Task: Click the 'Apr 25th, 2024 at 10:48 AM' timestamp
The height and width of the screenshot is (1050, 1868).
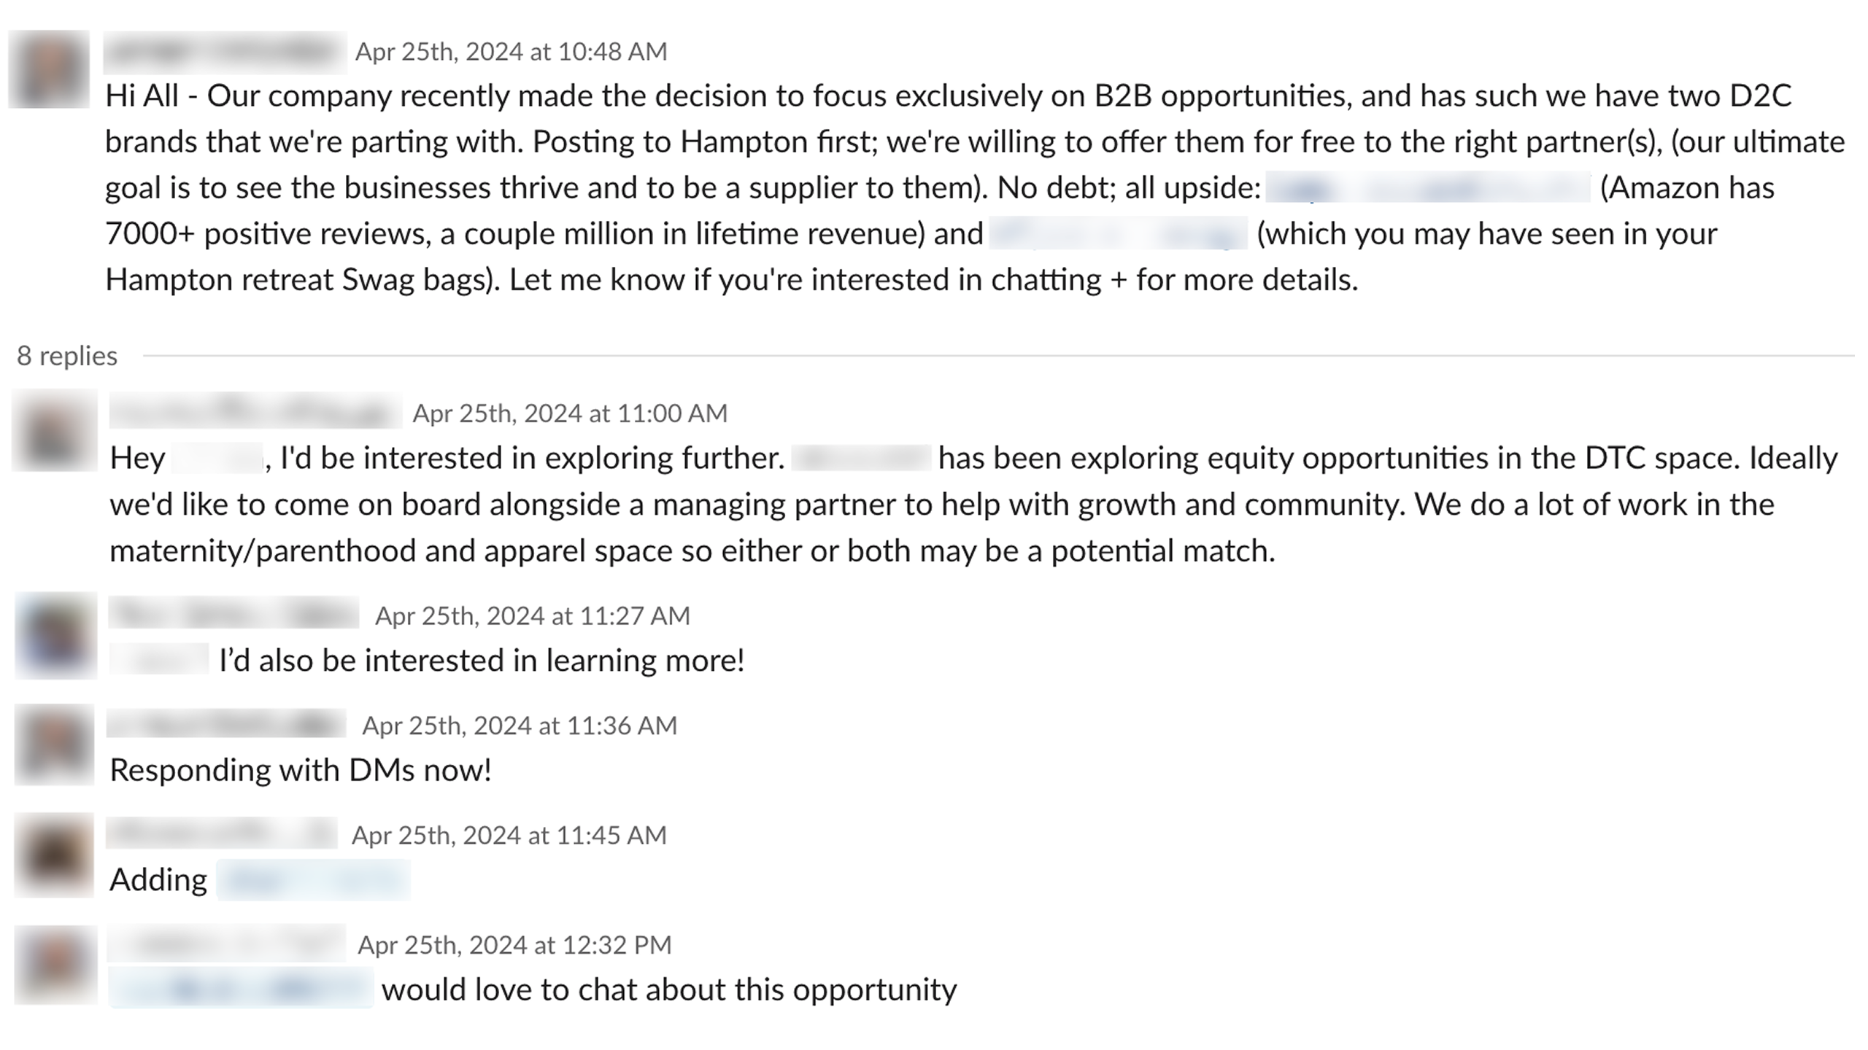Action: tap(511, 52)
